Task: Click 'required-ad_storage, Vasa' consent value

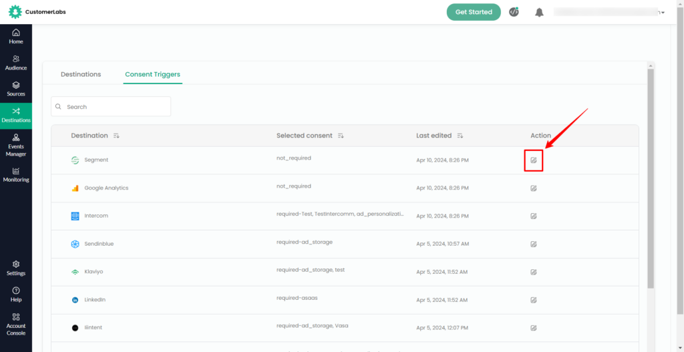Action: pyautogui.click(x=313, y=326)
